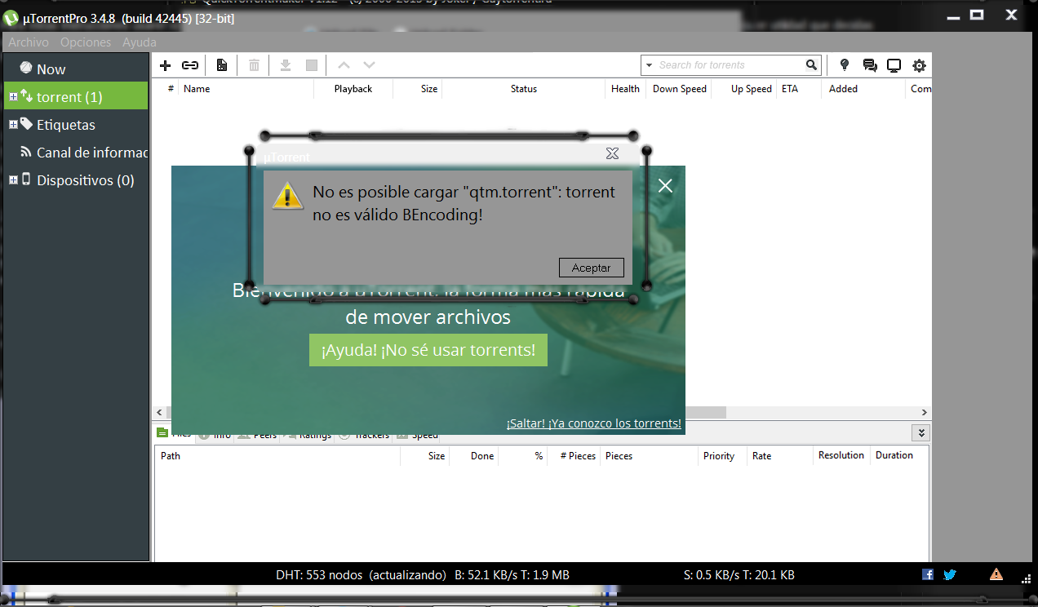Click the ¡Saltar! ¡Ya conozco los torrents! link
Image resolution: width=1038 pixels, height=607 pixels.
(x=593, y=423)
